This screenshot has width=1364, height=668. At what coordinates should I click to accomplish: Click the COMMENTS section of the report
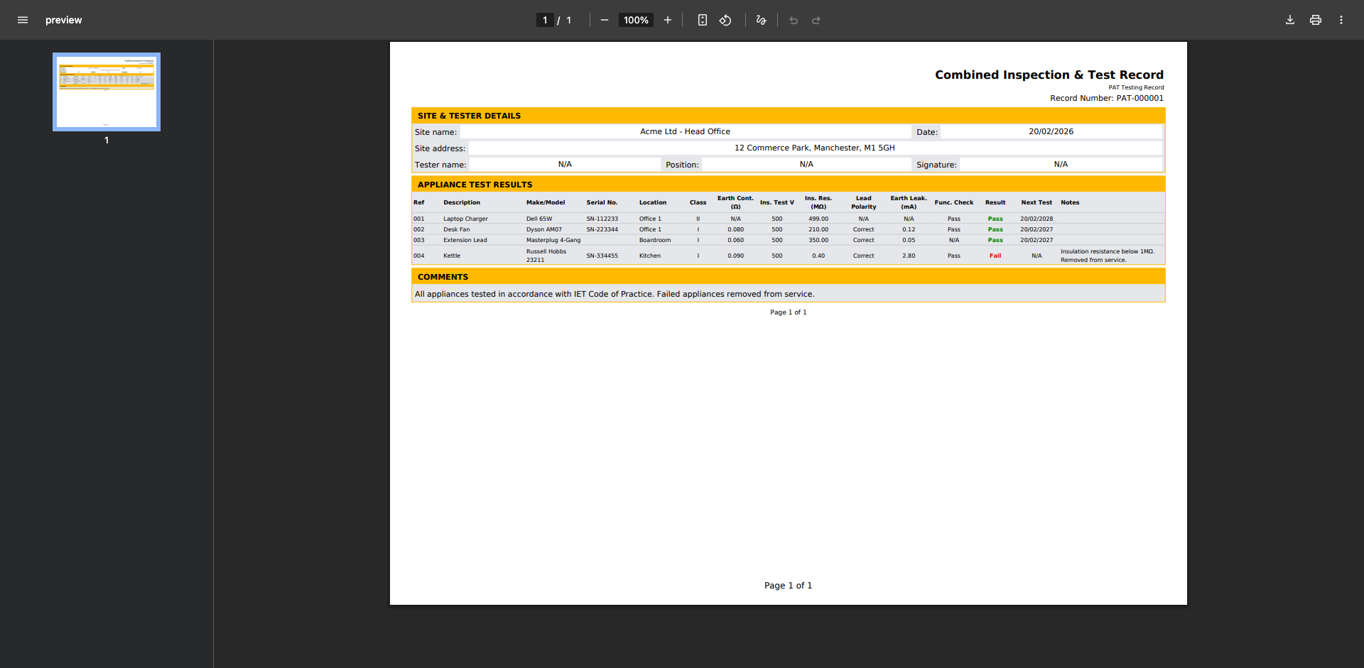point(443,277)
